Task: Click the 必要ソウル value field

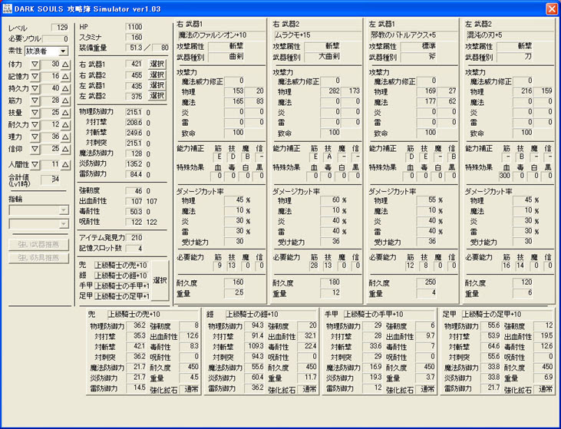Action: (x=56, y=38)
